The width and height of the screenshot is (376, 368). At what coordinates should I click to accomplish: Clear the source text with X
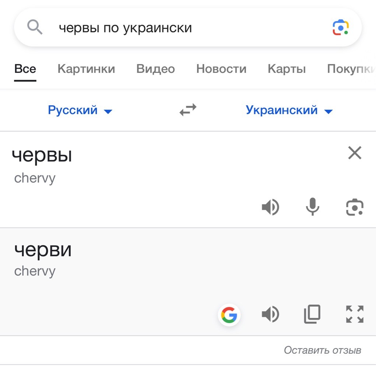355,153
